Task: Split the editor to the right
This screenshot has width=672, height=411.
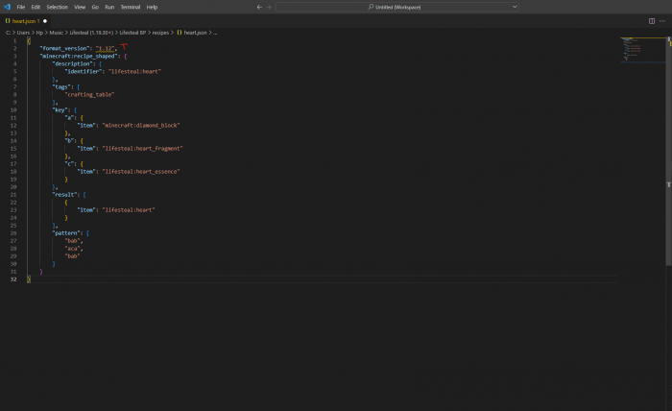Action: click(x=652, y=21)
